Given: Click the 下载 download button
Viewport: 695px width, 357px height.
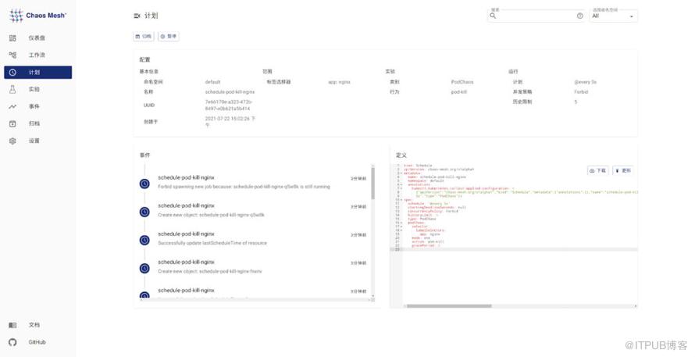Looking at the screenshot, I should [x=597, y=170].
